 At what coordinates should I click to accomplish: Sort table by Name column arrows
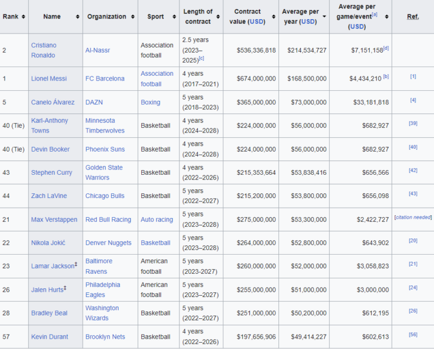tap(78, 17)
